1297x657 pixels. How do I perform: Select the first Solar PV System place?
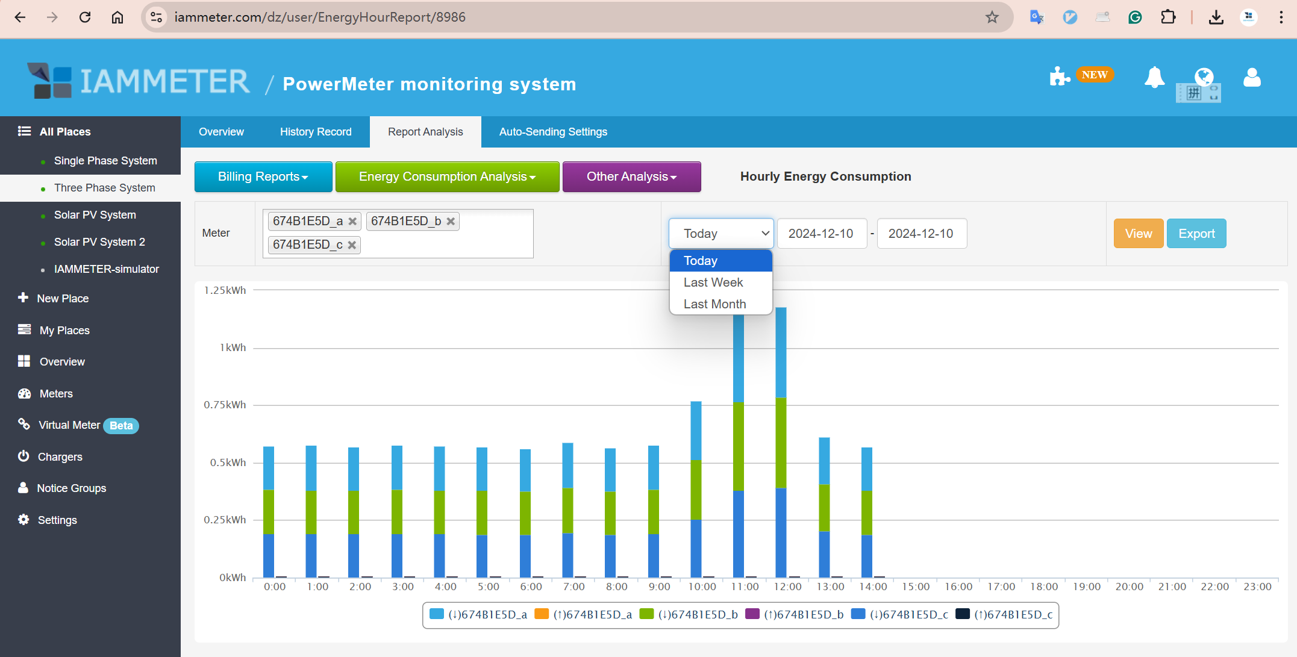click(x=95, y=215)
